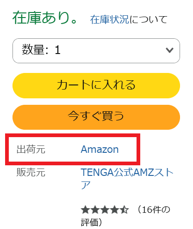
Task: Click the first star in the seller rating
Action: pyautogui.click(x=85, y=210)
